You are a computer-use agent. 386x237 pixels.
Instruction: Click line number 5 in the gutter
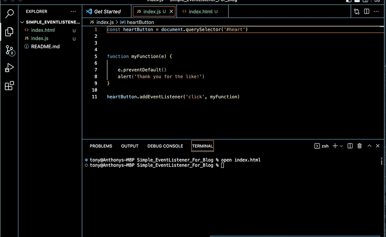click(96, 56)
